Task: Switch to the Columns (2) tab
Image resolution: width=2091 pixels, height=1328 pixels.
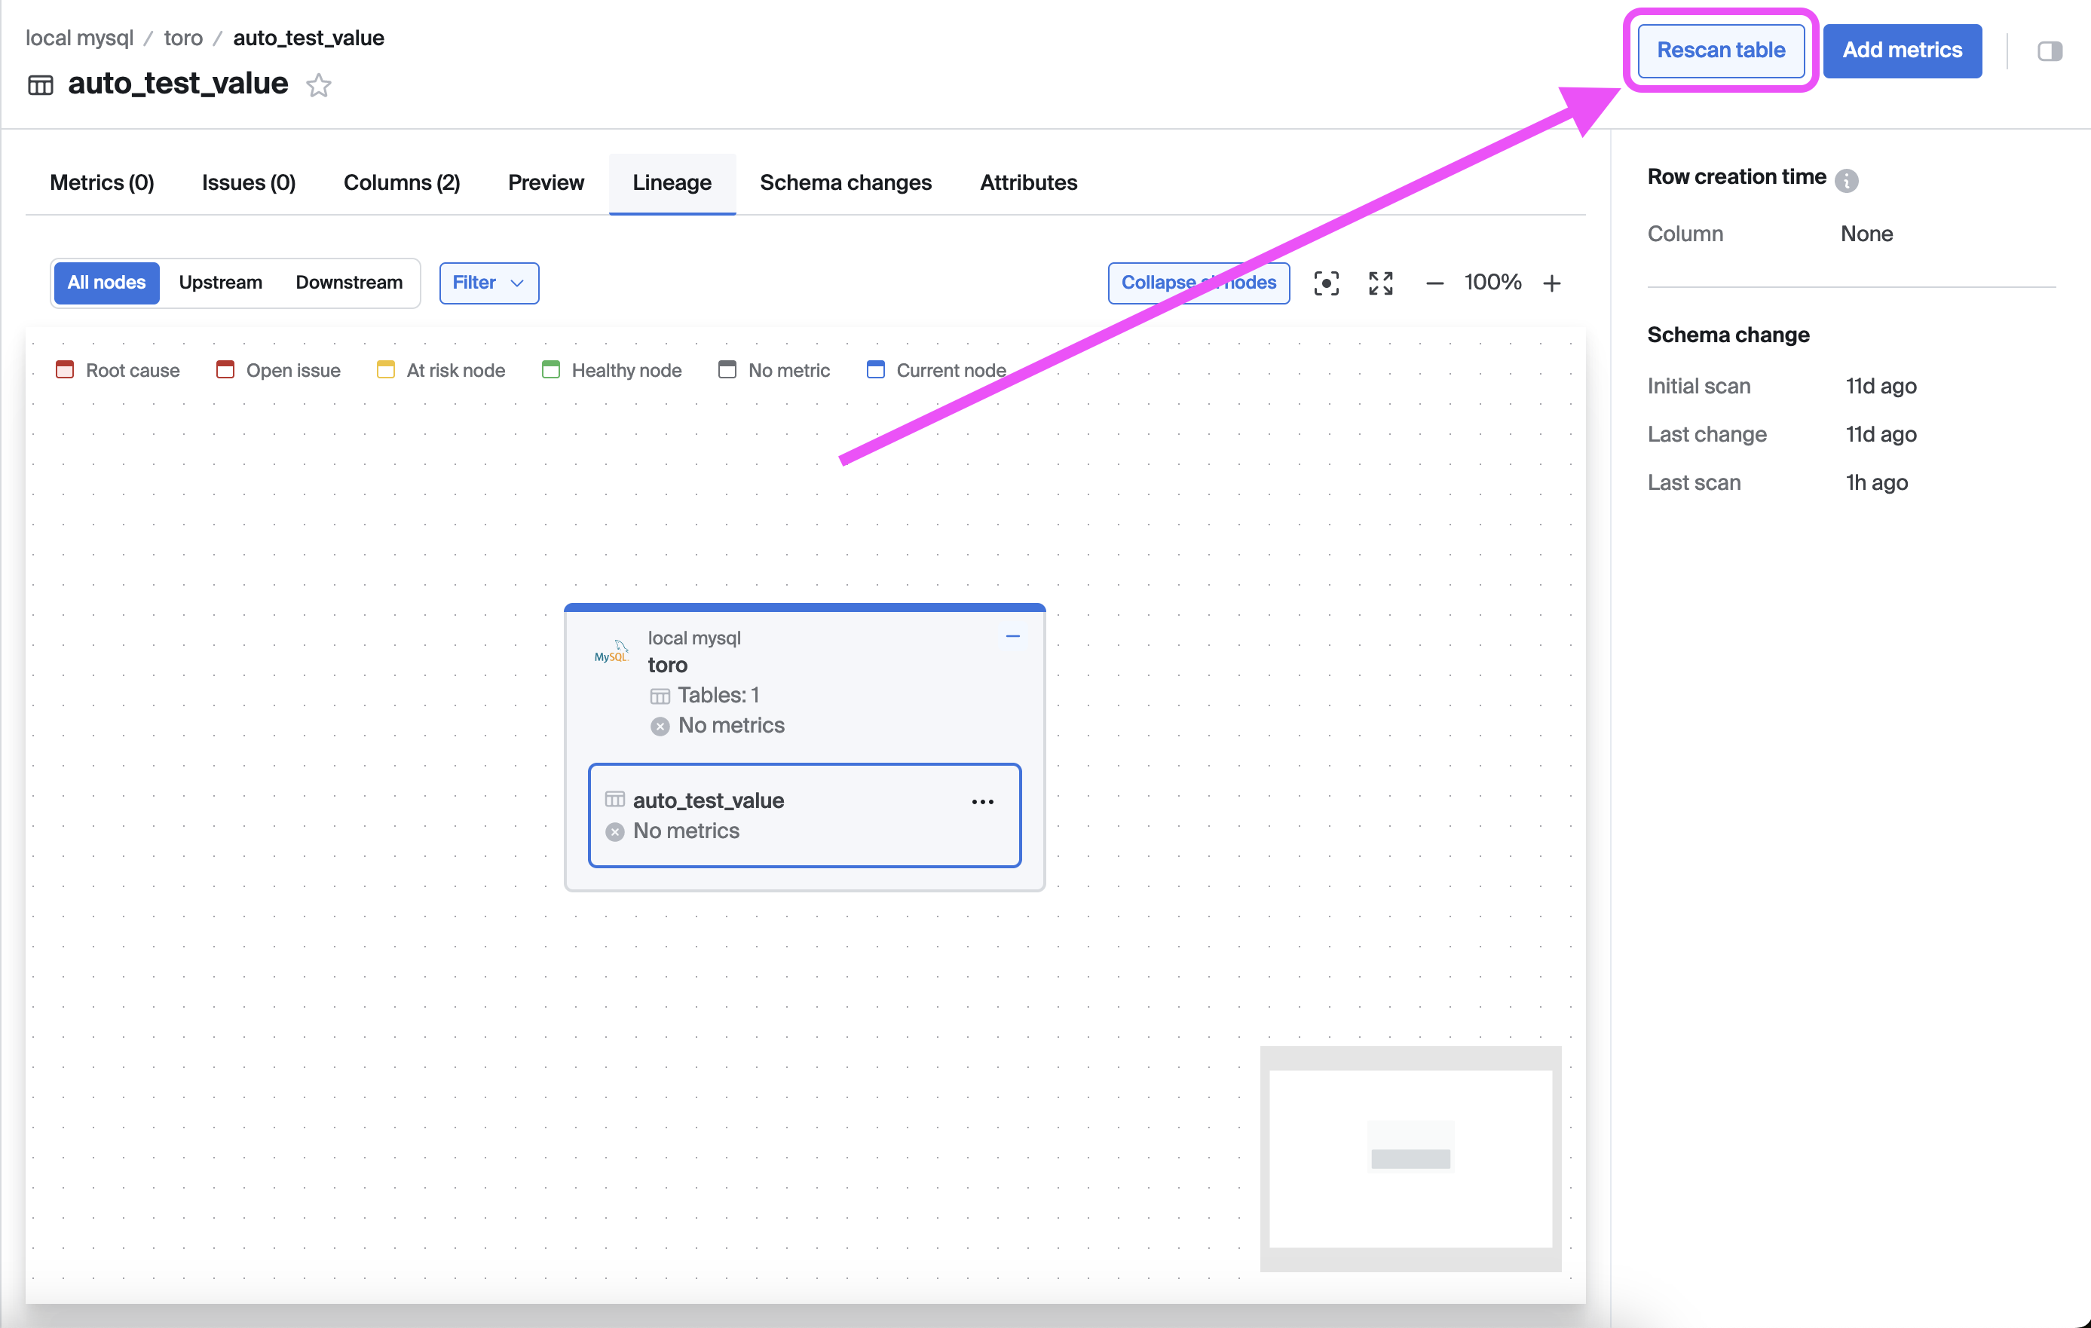Action: click(x=401, y=182)
